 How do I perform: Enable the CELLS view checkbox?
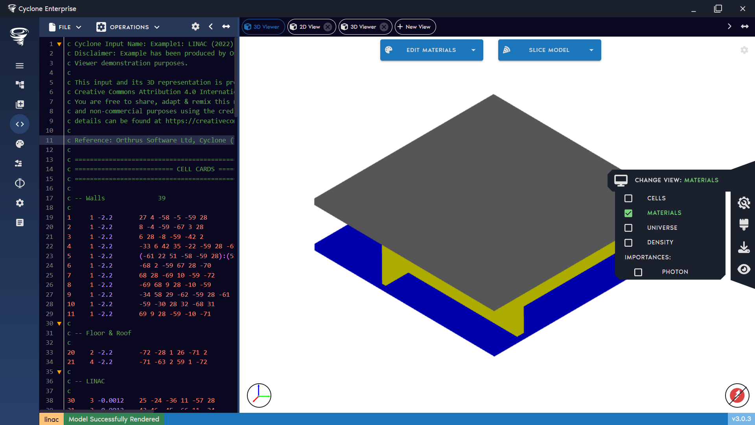click(628, 198)
